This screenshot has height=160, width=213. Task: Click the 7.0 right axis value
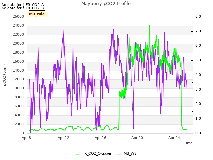tap(198, 31)
